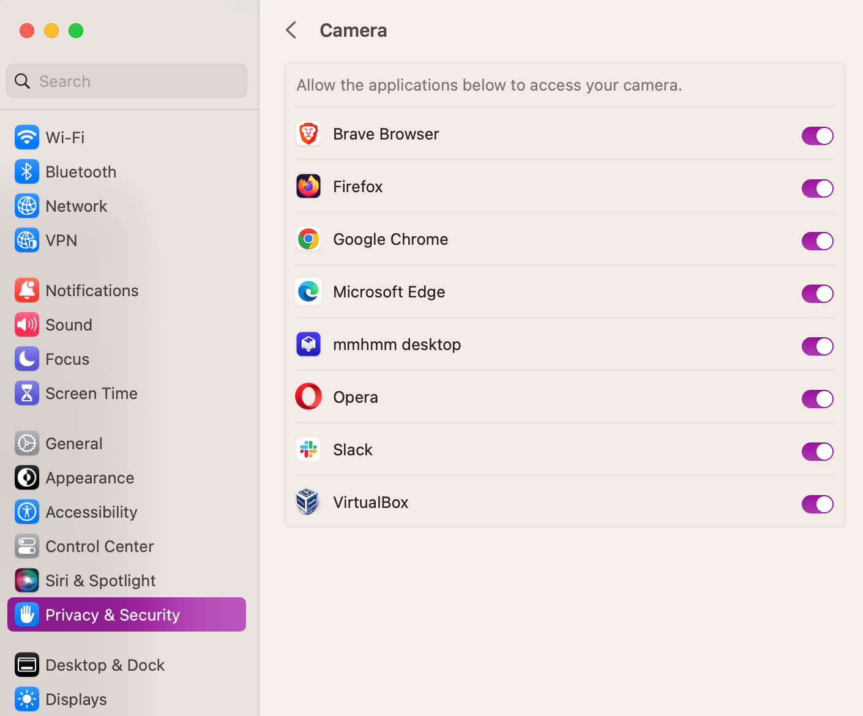Go back using the chevron arrow
Viewport: 863px width, 716px height.
coord(291,30)
